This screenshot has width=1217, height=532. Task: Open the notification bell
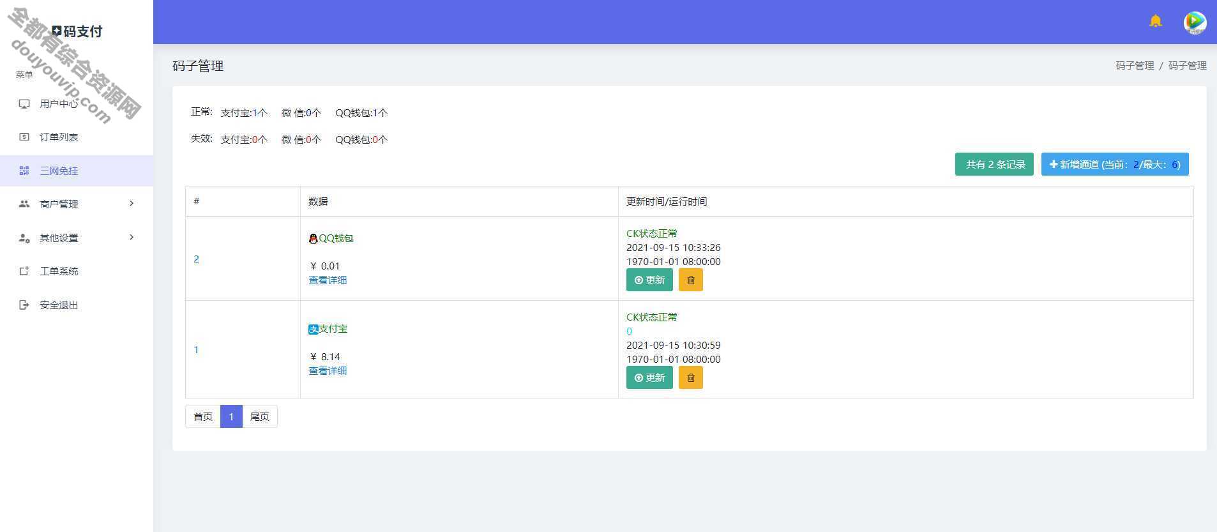(1155, 21)
